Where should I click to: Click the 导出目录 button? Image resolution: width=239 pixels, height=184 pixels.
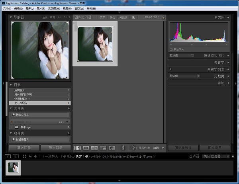[55, 148]
